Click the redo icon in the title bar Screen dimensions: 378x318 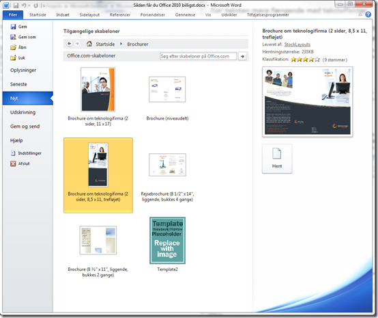[35, 5]
